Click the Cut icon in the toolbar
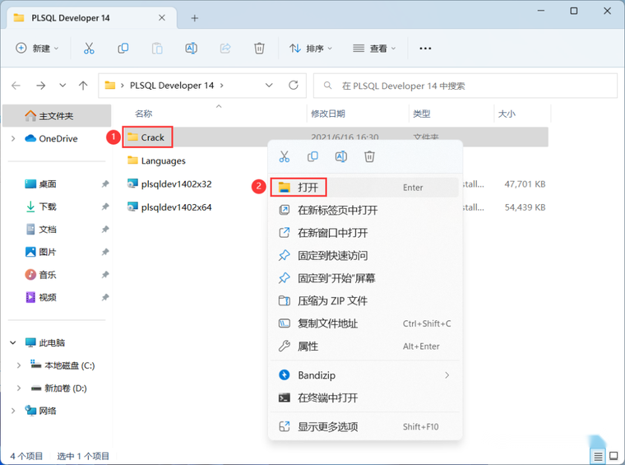Viewport: 625px width, 465px height. tap(89, 49)
